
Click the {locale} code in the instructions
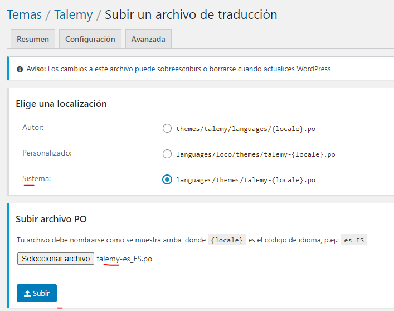tap(227, 240)
